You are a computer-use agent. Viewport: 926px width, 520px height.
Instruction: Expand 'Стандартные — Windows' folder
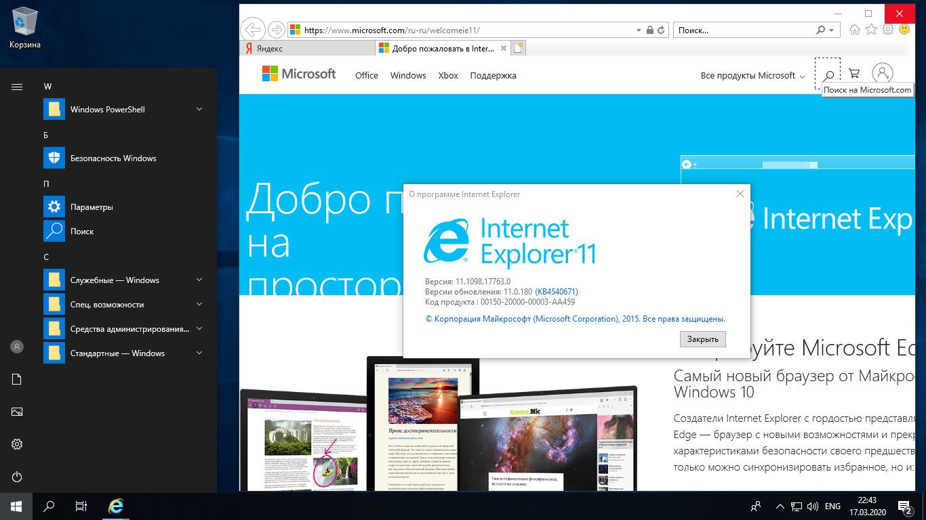click(x=123, y=353)
